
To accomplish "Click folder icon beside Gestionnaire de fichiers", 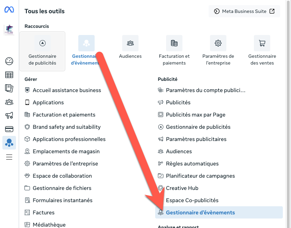I will pyautogui.click(x=27, y=188).
